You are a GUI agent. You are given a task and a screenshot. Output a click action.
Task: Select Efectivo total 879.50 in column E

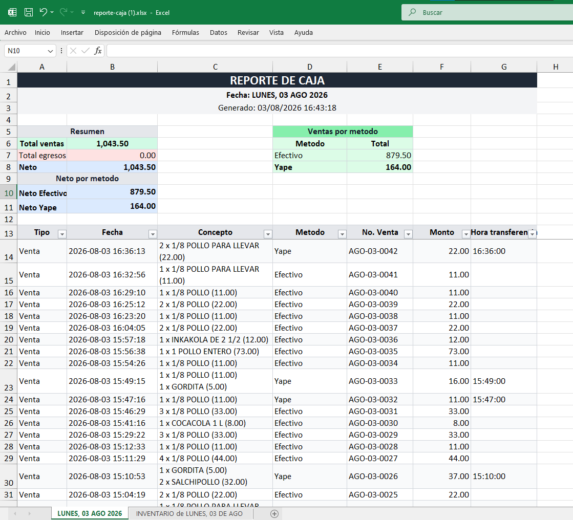pos(380,155)
